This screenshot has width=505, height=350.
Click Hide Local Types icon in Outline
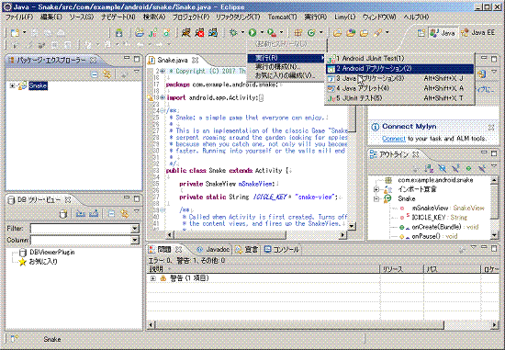tap(482, 168)
